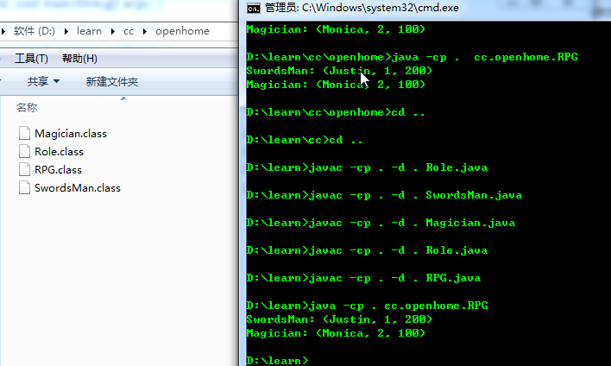Click the SwordsMan.class file icon
This screenshot has width=611, height=366.
24,187
